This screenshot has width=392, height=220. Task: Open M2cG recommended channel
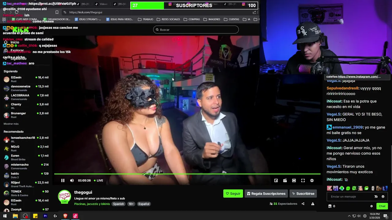point(26,148)
